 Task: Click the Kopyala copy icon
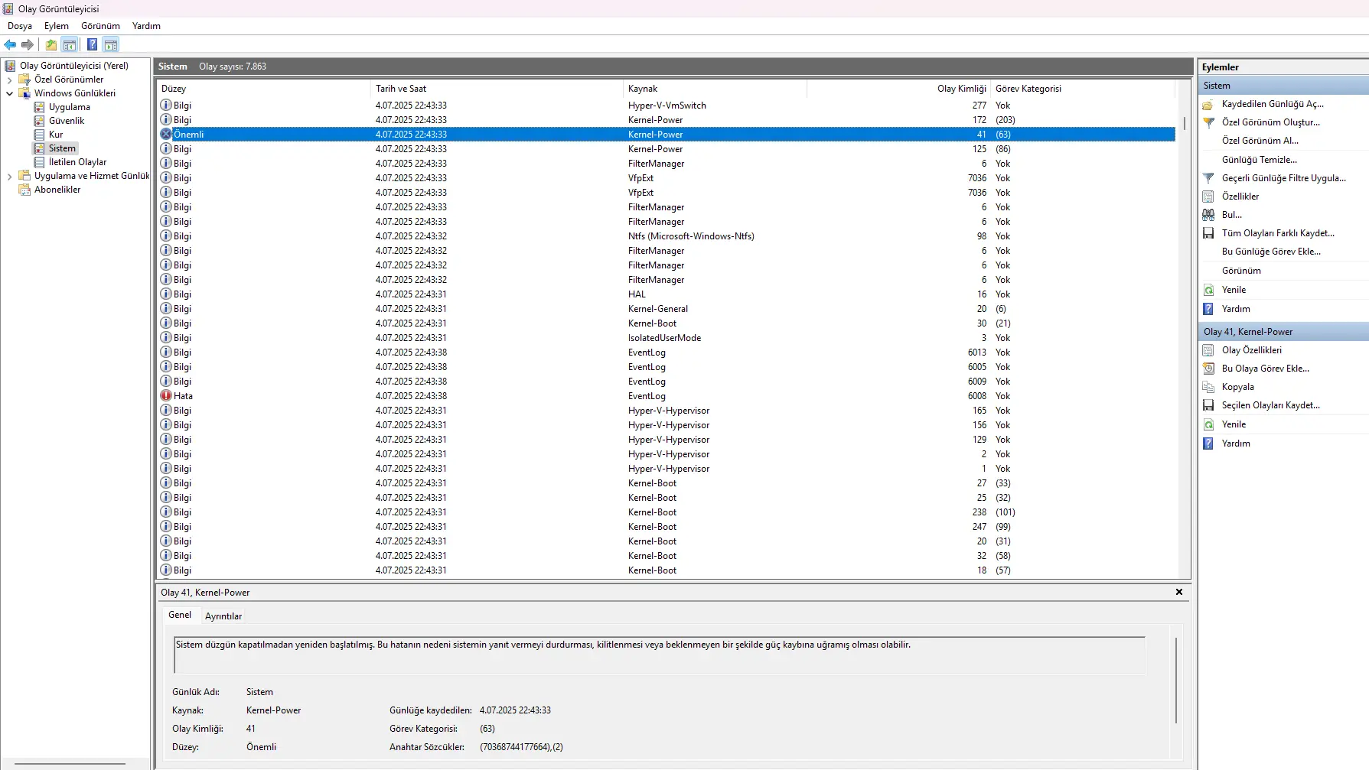point(1208,387)
